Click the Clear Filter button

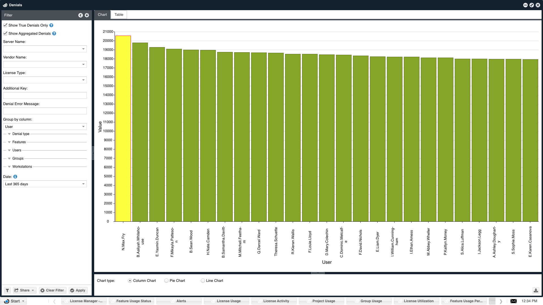pos(52,290)
